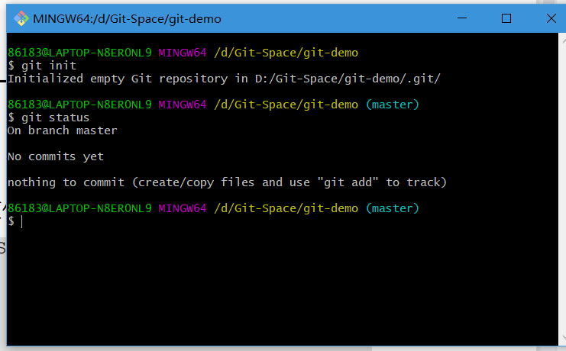Close the Git Bash terminal window
The image size is (566, 351).
click(x=547, y=18)
